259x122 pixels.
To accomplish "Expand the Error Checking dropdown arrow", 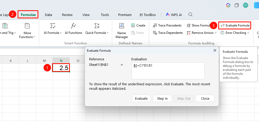I will click(x=248, y=33).
